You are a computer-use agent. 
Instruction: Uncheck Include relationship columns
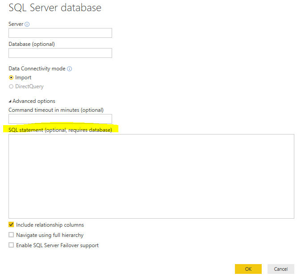[x=11, y=224]
